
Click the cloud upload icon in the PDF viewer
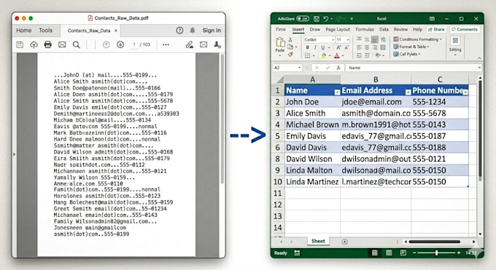[34, 45]
